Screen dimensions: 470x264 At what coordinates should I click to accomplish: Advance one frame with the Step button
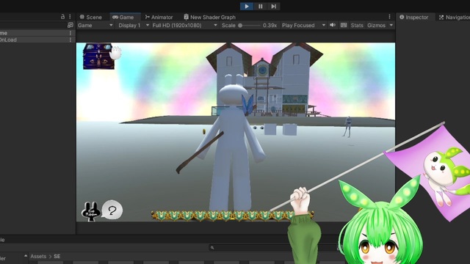pyautogui.click(x=273, y=7)
